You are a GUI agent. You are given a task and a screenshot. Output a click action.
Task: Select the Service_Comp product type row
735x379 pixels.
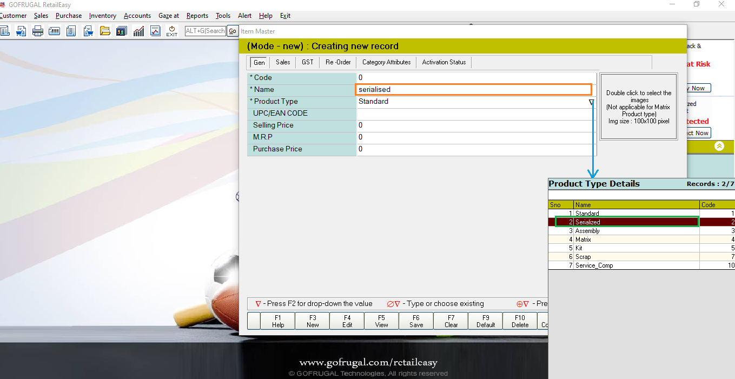click(641, 265)
